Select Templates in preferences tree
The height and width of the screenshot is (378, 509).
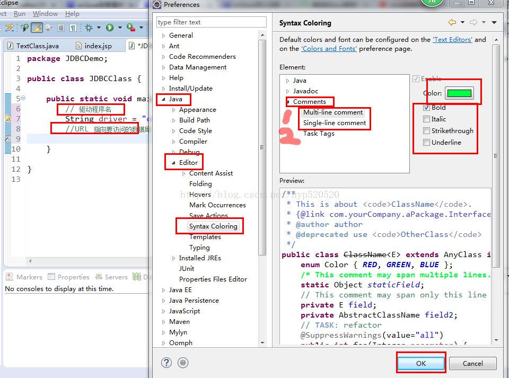(205, 237)
